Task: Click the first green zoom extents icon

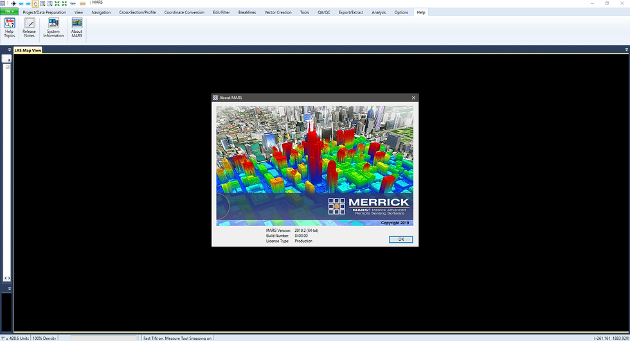Action: coord(57,4)
